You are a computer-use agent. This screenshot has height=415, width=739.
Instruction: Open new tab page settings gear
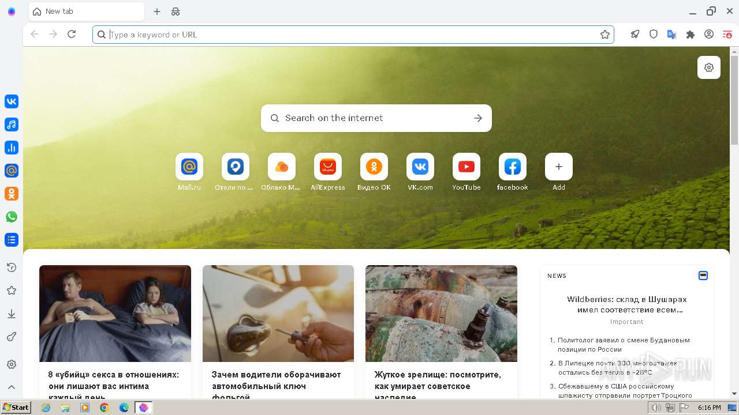709,67
